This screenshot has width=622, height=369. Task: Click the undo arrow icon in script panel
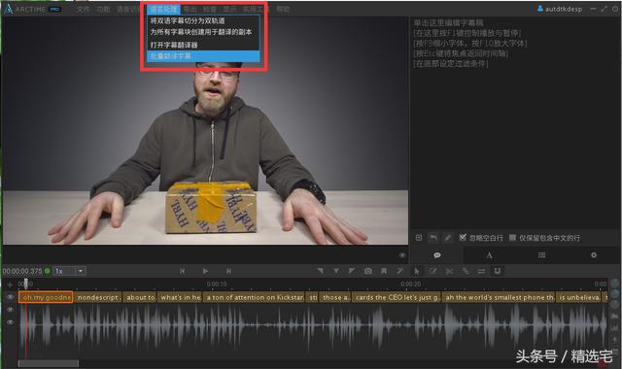[x=433, y=237]
